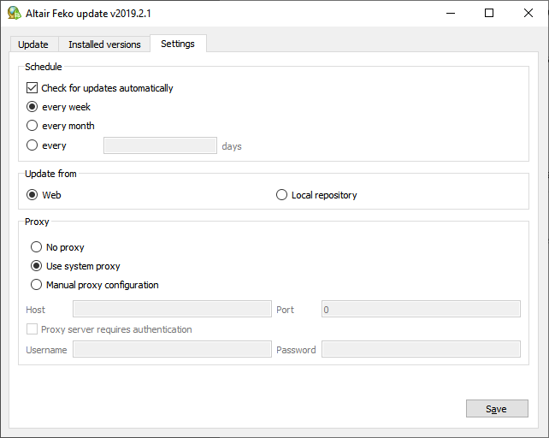The image size is (549, 438).
Task: Click the Altair Feko app icon in title bar
Action: point(14,13)
